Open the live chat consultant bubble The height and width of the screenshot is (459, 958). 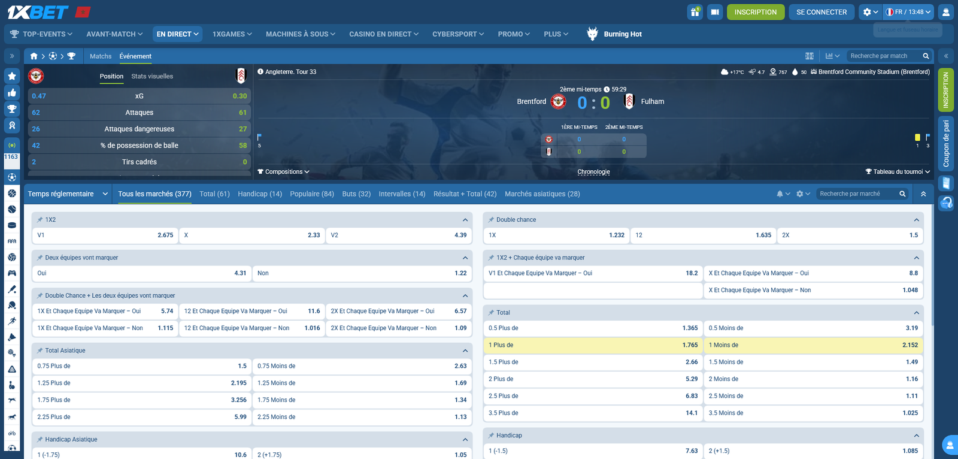(x=950, y=445)
